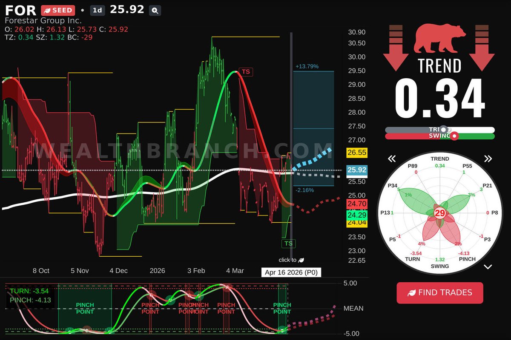Click the 26.55 yellow price tag
The image size is (511, 340).
point(357,153)
